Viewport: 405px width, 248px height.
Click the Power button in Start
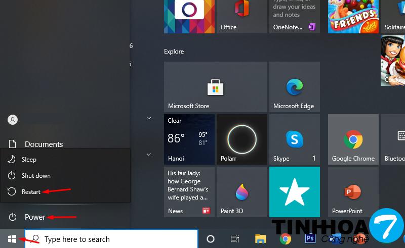(x=35, y=217)
